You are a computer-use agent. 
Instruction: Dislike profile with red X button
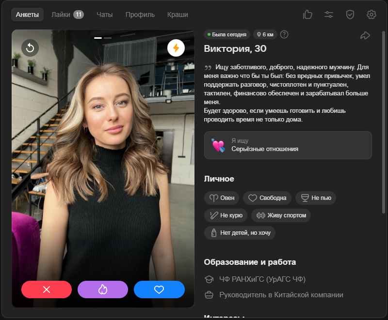tap(47, 290)
